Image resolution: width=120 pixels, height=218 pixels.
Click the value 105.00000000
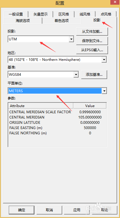click(90, 117)
